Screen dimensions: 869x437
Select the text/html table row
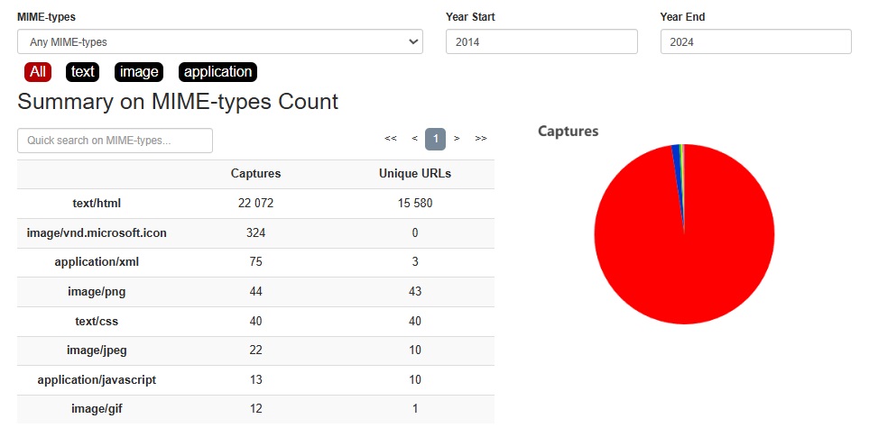tap(97, 204)
